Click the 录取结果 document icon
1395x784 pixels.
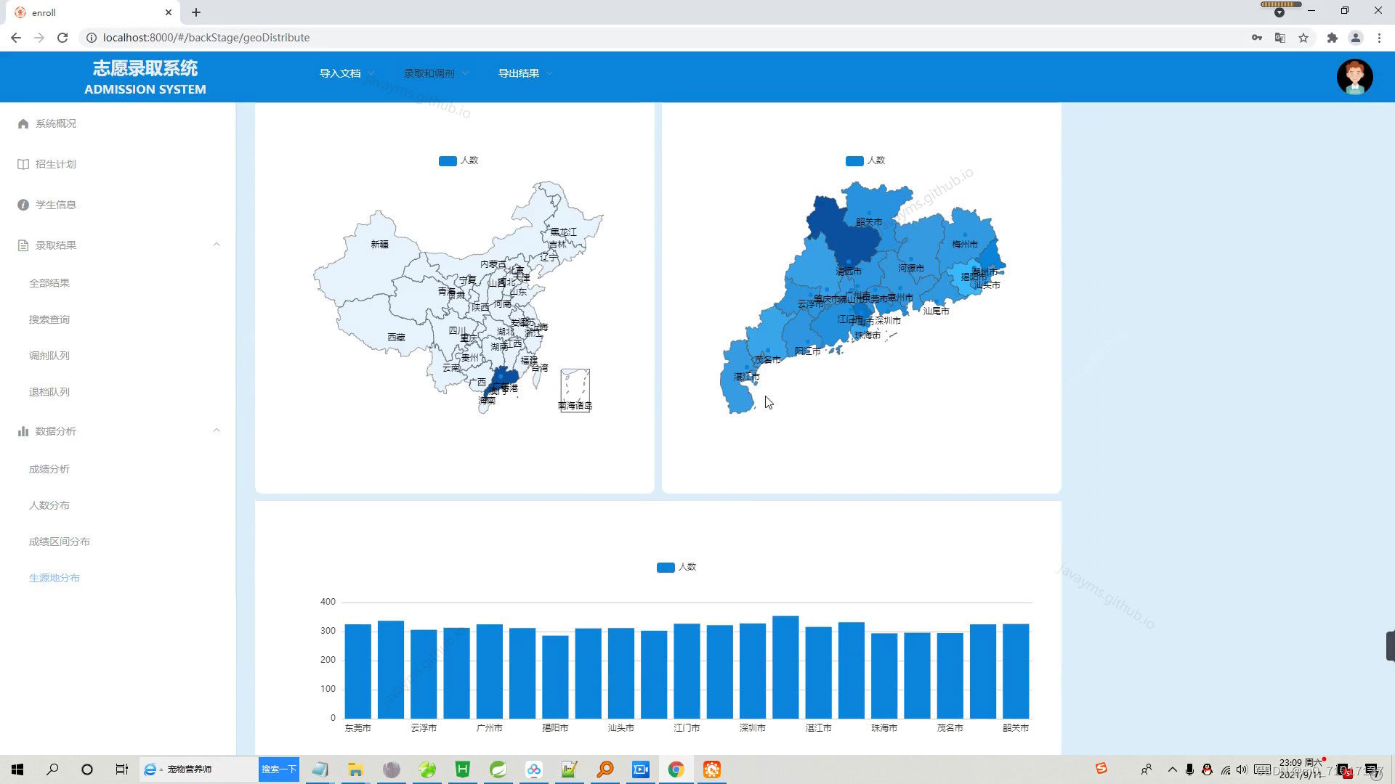23,245
